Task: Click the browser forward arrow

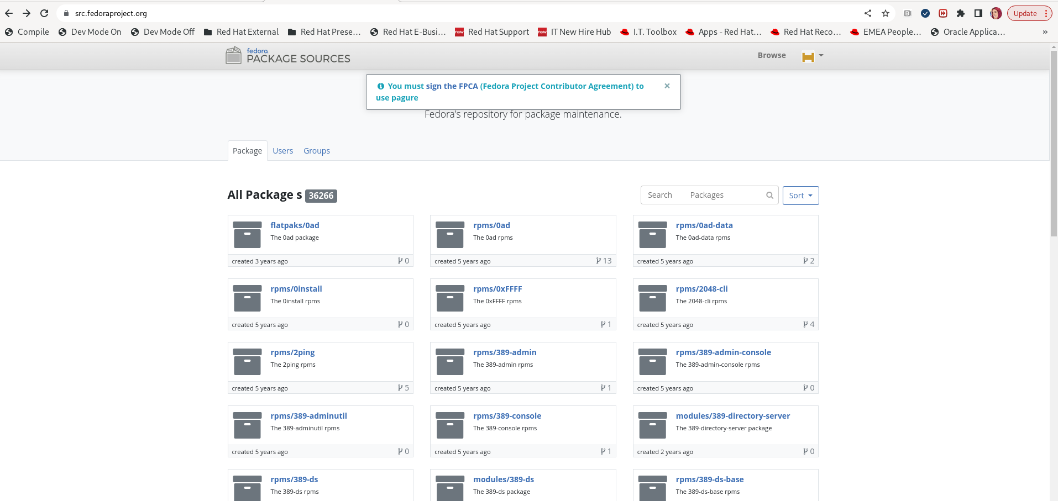Action: [27, 13]
